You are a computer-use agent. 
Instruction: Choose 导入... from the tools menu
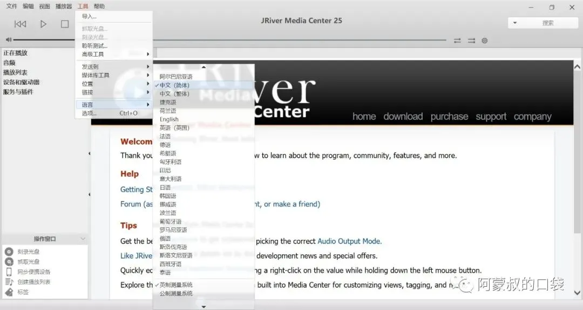click(x=114, y=16)
